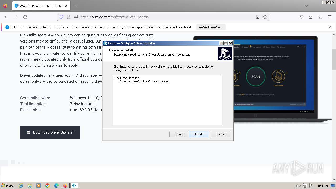The image size is (336, 189).
Task: Click the C:\Program Files\Outbyte\Driver Updater path
Action: tap(143, 81)
